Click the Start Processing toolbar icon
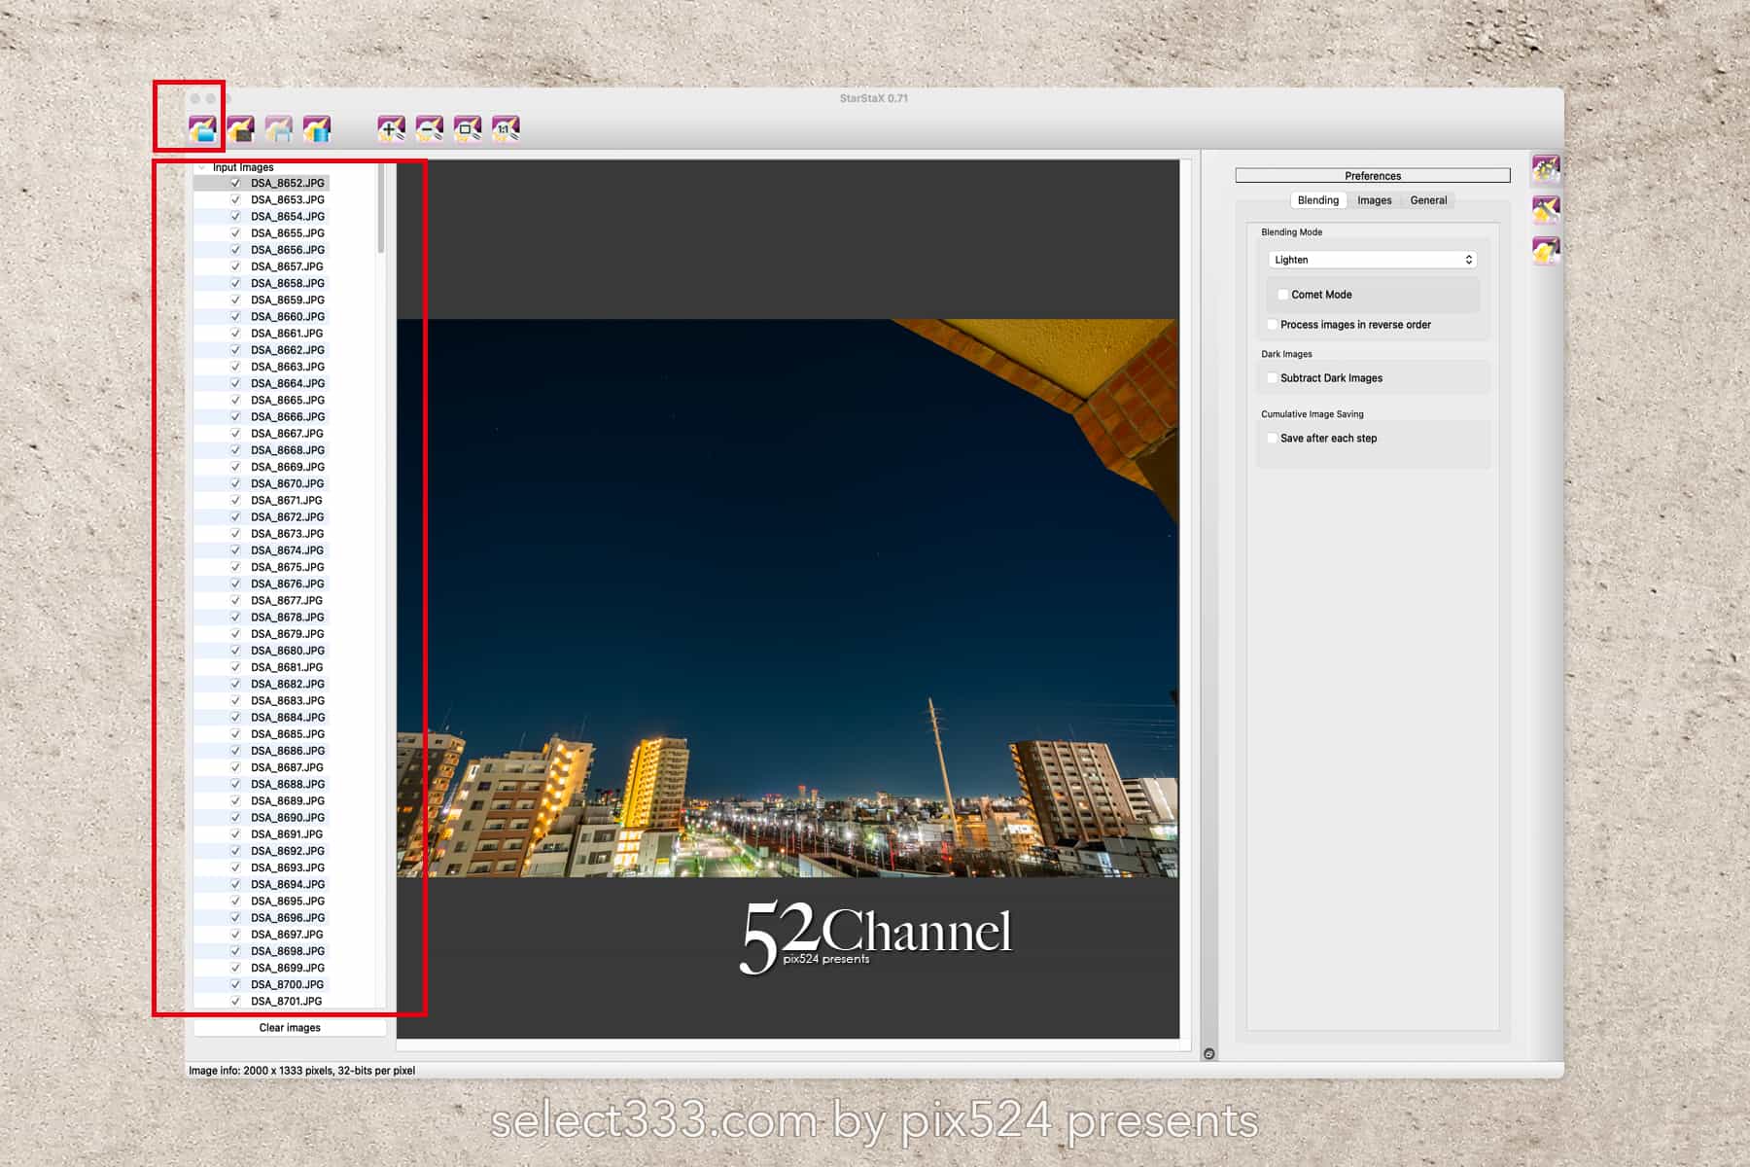Screen dimensions: 1750x1167 [316, 128]
